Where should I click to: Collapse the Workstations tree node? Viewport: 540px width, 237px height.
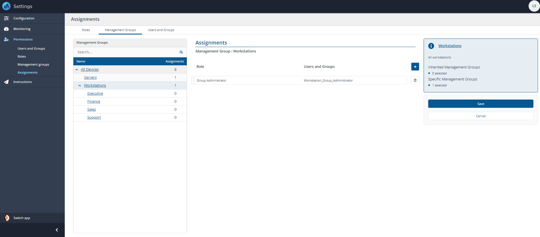point(80,86)
